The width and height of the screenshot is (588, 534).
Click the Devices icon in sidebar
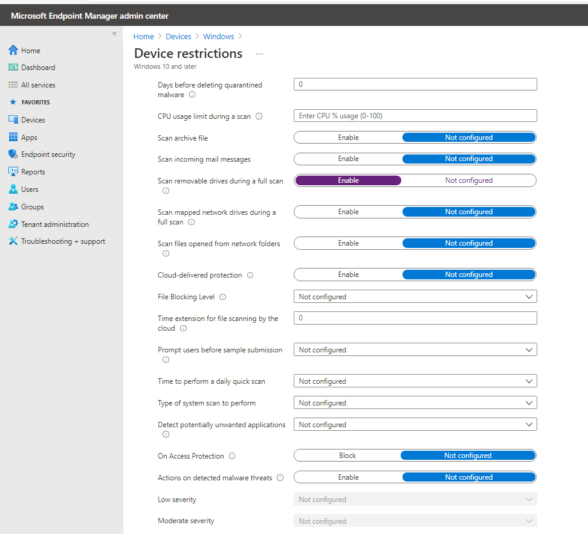tap(13, 119)
